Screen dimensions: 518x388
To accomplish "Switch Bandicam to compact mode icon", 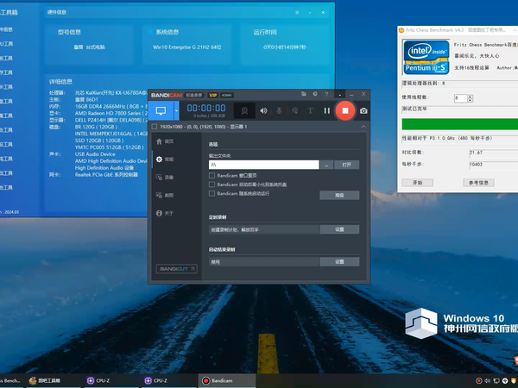I will [x=339, y=94].
